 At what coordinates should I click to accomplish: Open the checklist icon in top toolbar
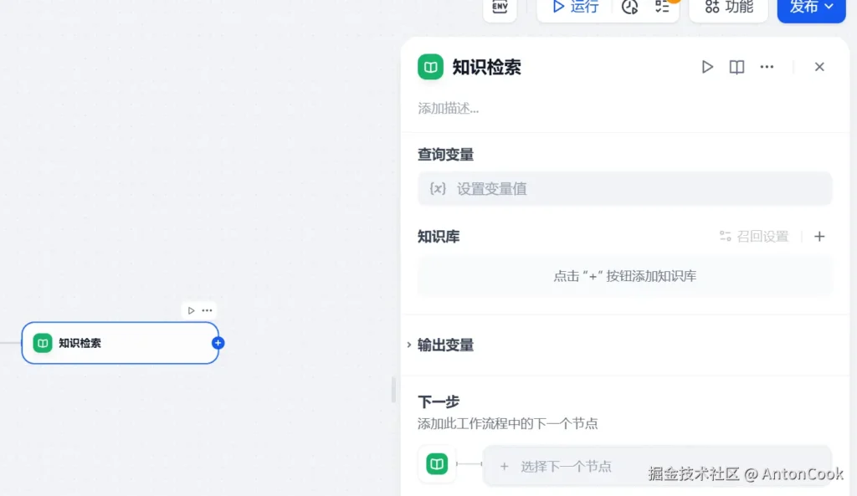(662, 7)
